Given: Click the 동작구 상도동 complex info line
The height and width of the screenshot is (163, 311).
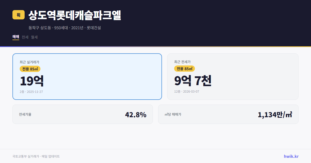Looking at the screenshot, I should tap(65, 28).
